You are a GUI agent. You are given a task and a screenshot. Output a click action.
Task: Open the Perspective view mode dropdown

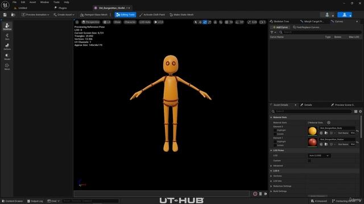click(91, 22)
